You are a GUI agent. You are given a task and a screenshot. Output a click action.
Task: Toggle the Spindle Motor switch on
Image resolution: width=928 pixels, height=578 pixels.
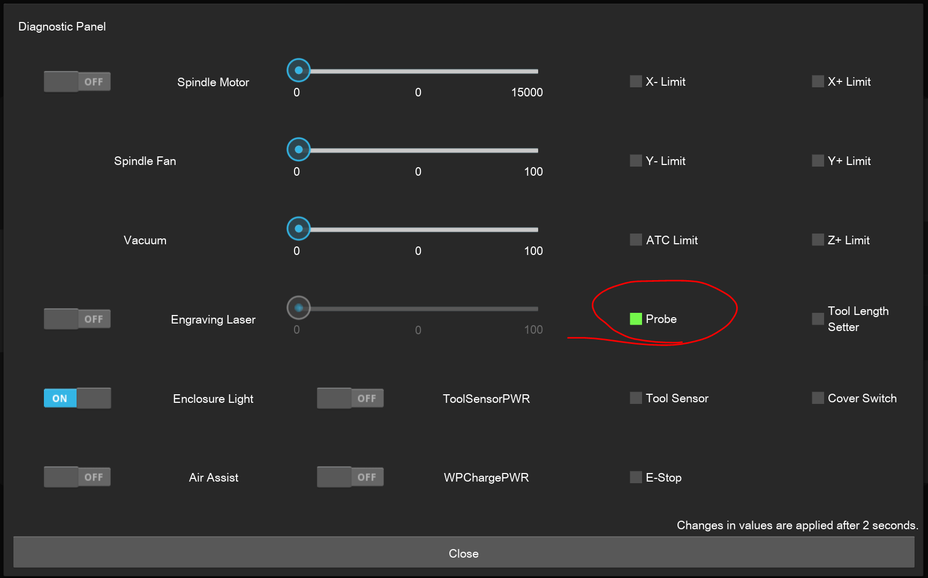click(x=77, y=82)
